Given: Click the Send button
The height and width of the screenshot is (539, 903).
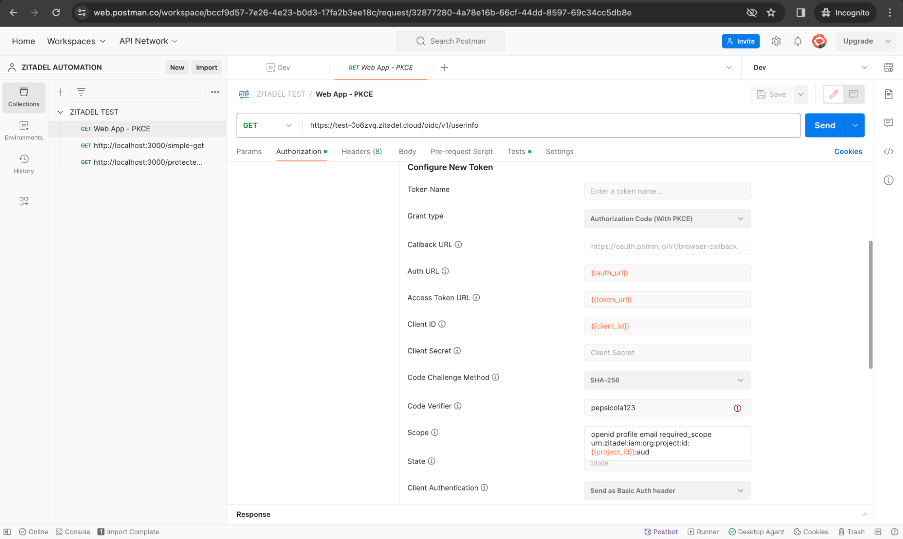Looking at the screenshot, I should click(x=824, y=125).
